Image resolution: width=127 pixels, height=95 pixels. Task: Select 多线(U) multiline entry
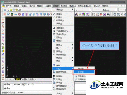tap(63, 24)
